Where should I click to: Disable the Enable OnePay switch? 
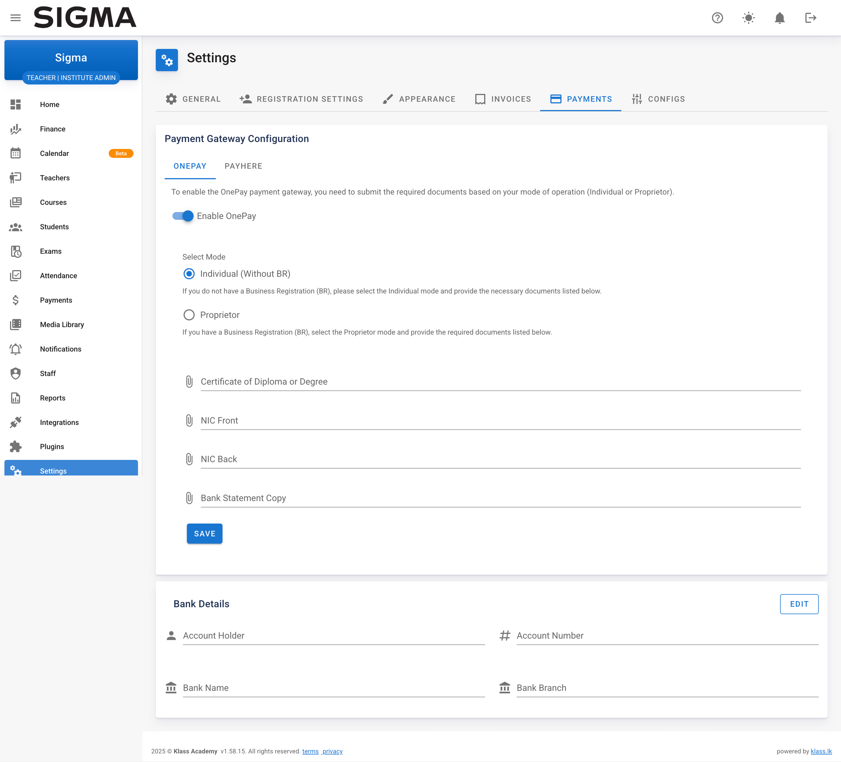183,216
